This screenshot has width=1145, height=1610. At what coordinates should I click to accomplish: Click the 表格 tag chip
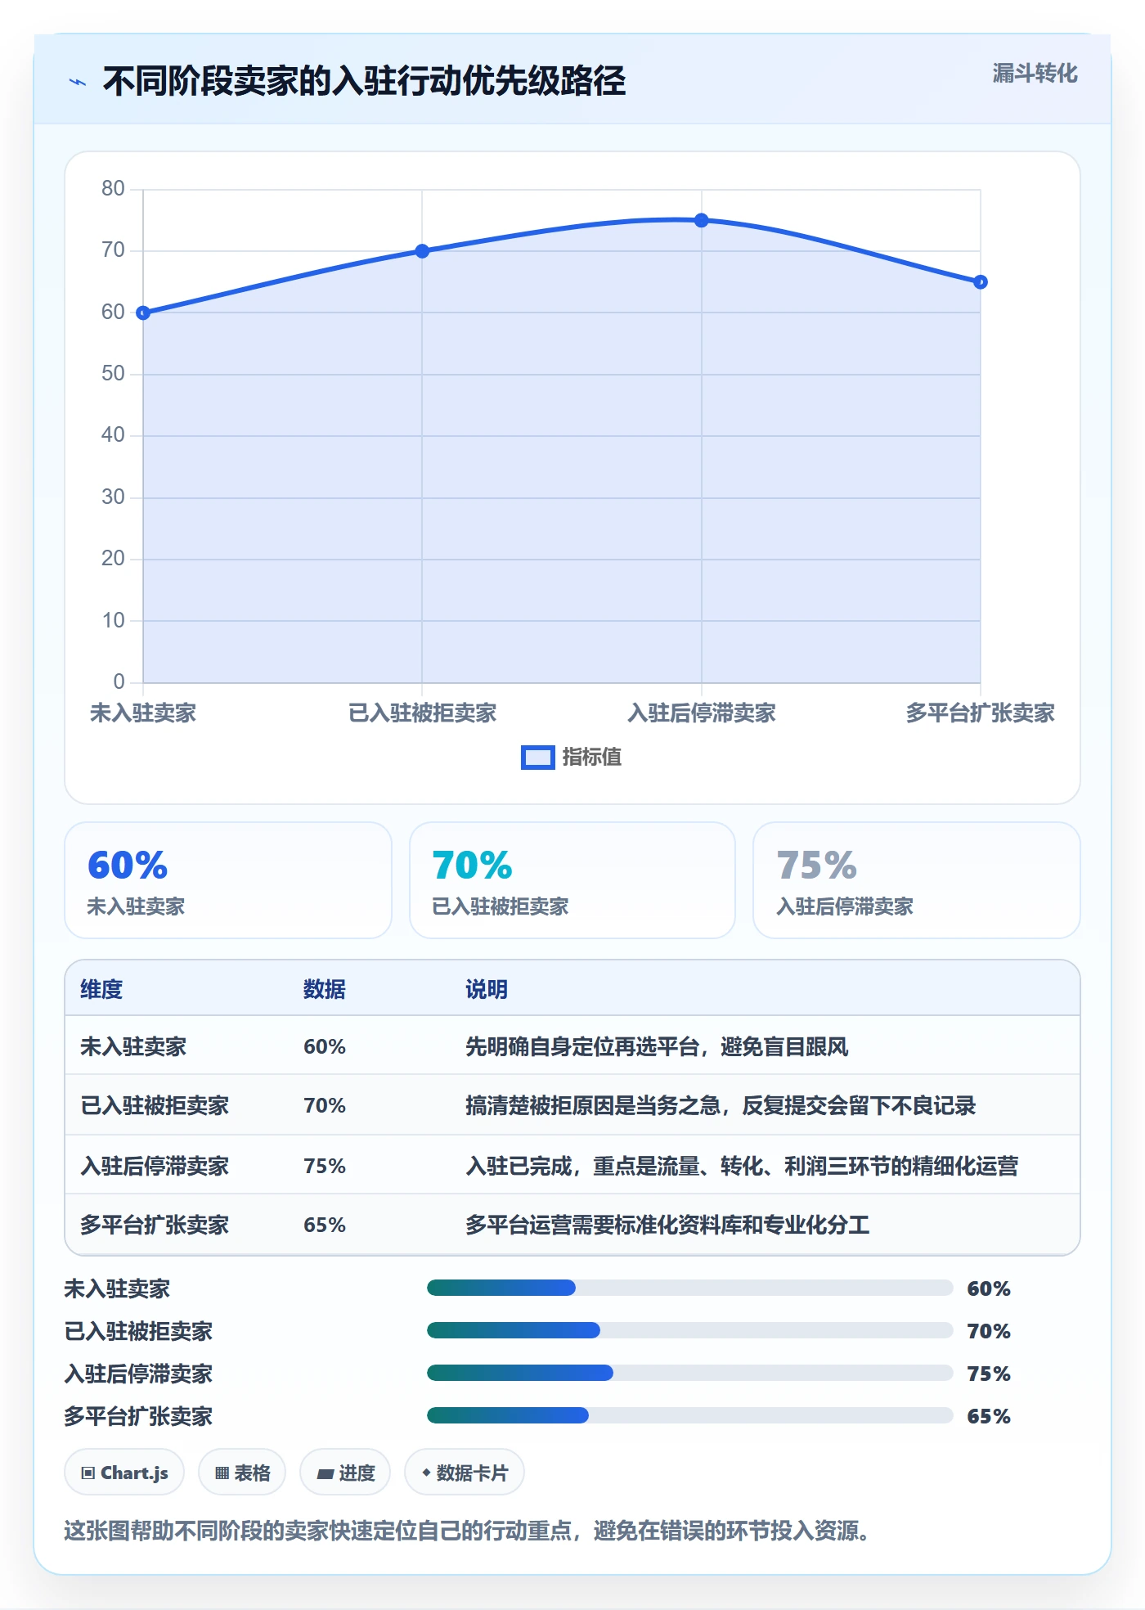[242, 1473]
